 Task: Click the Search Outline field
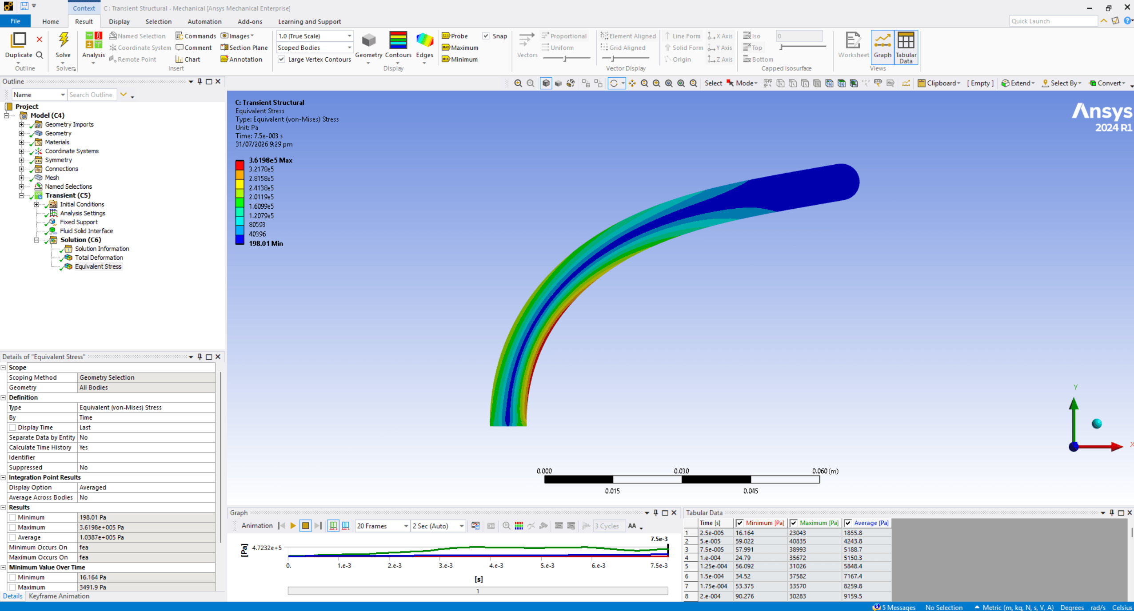click(92, 95)
